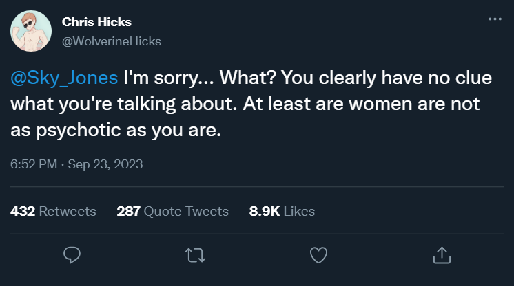Viewport: 514px width, 286px height.
Task: Click the number 287 beside Quote Tweets
Action: [129, 211]
